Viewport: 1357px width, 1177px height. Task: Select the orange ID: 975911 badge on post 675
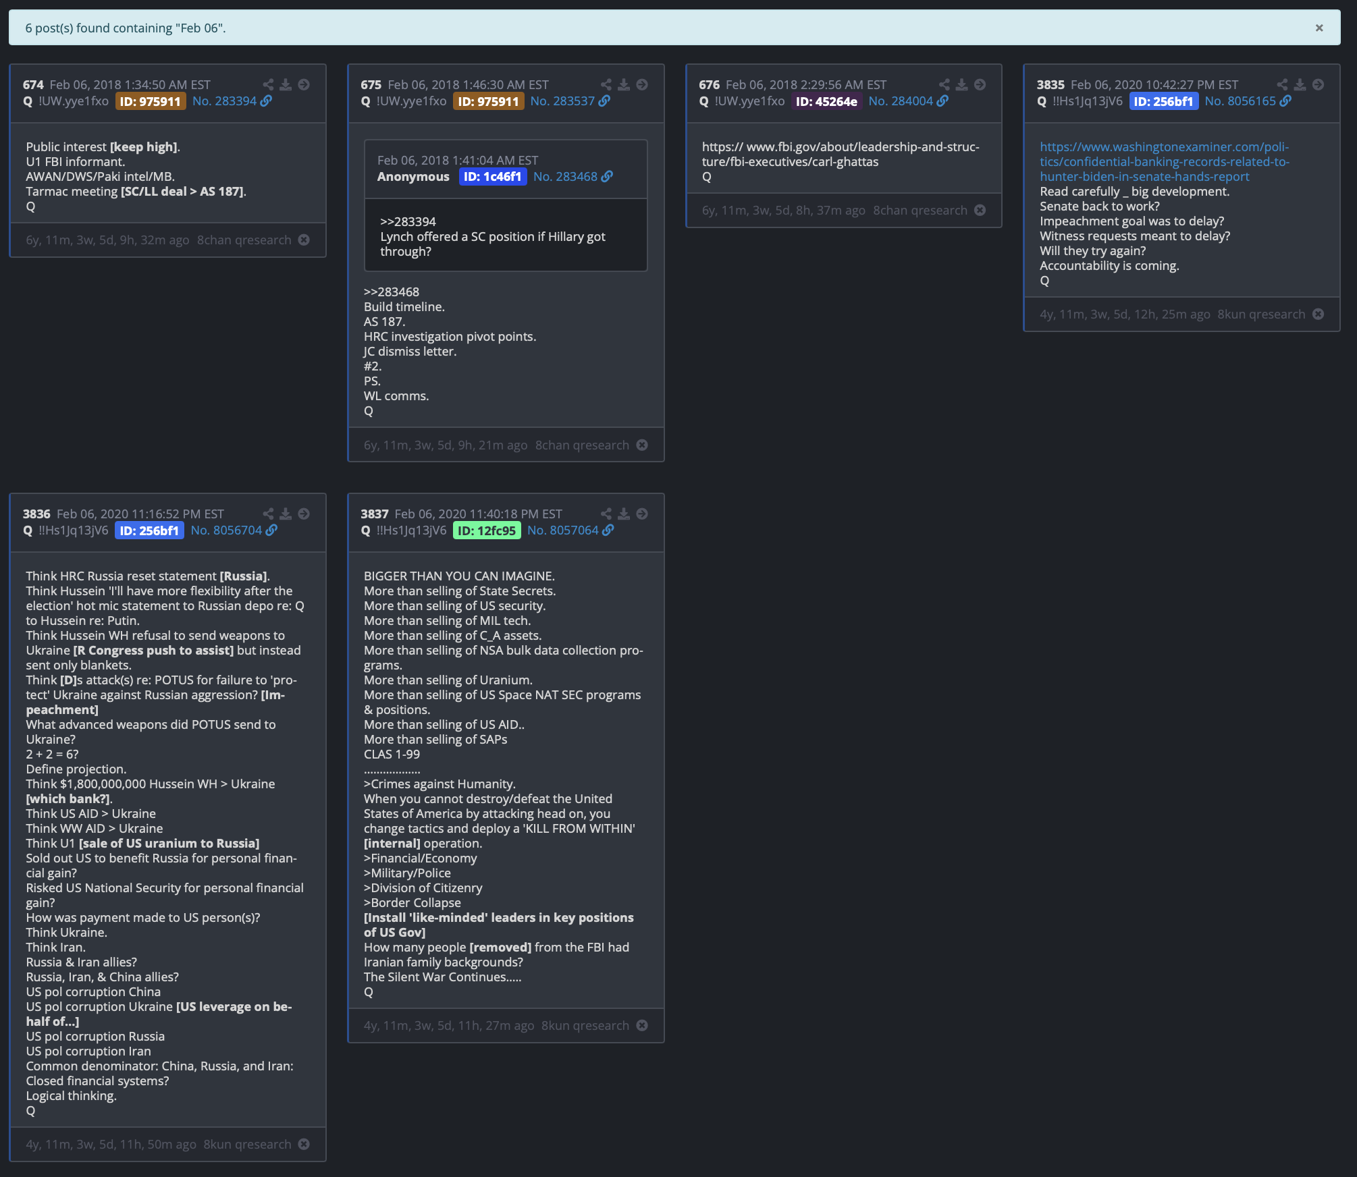coord(489,101)
